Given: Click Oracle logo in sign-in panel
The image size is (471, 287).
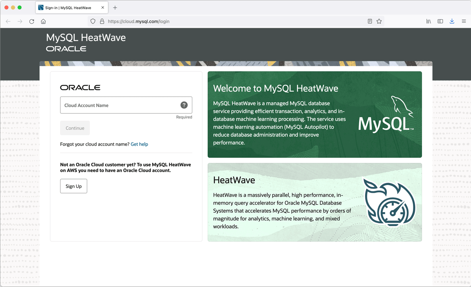Looking at the screenshot, I should click(80, 88).
